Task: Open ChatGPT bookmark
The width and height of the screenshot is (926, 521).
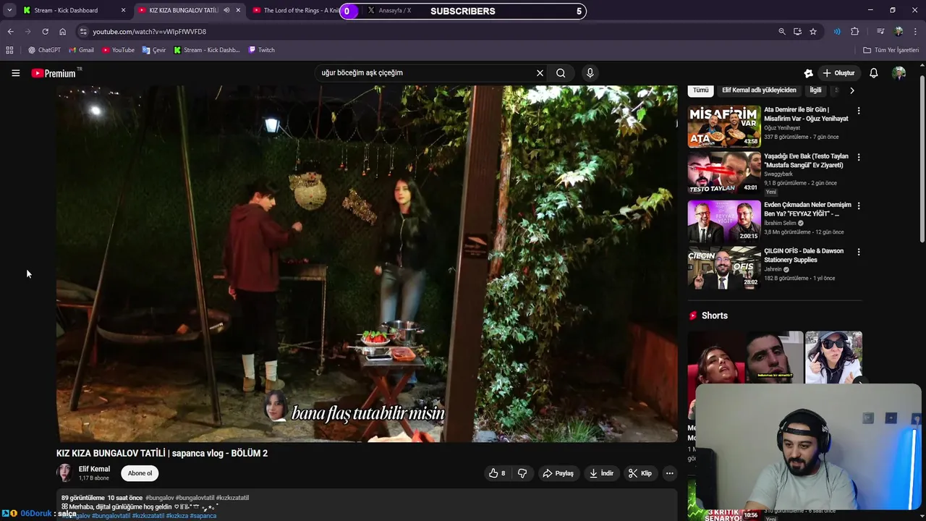Action: (44, 50)
